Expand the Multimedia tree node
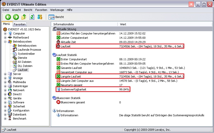Image resolution: width=214 pixels, height=133 pixels. coord(5,82)
